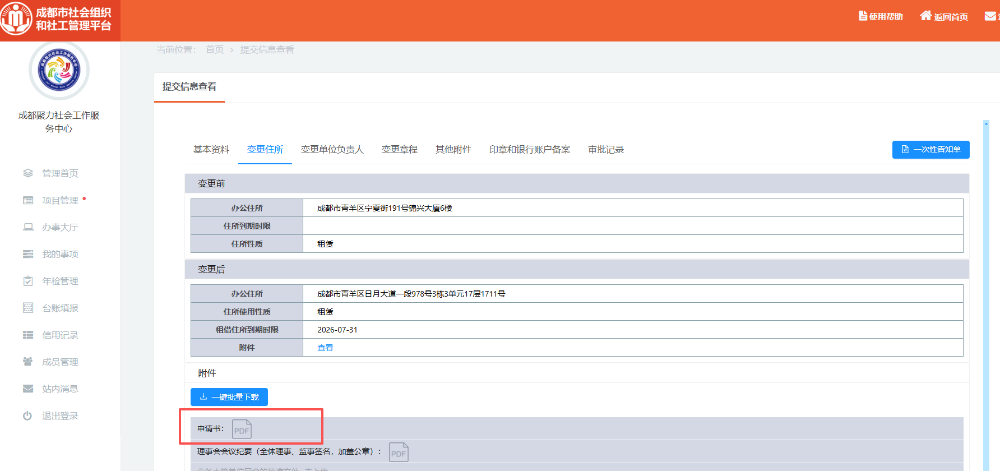
Task: Click the 首页 breadcrumb link
Action: [214, 50]
